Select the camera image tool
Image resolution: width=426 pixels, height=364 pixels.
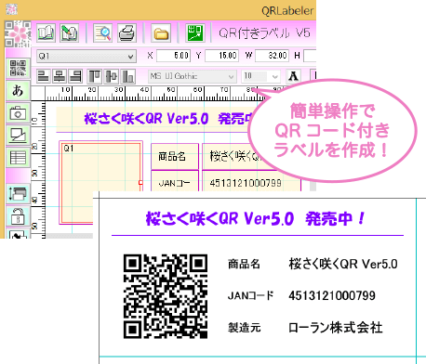pyautogui.click(x=18, y=113)
